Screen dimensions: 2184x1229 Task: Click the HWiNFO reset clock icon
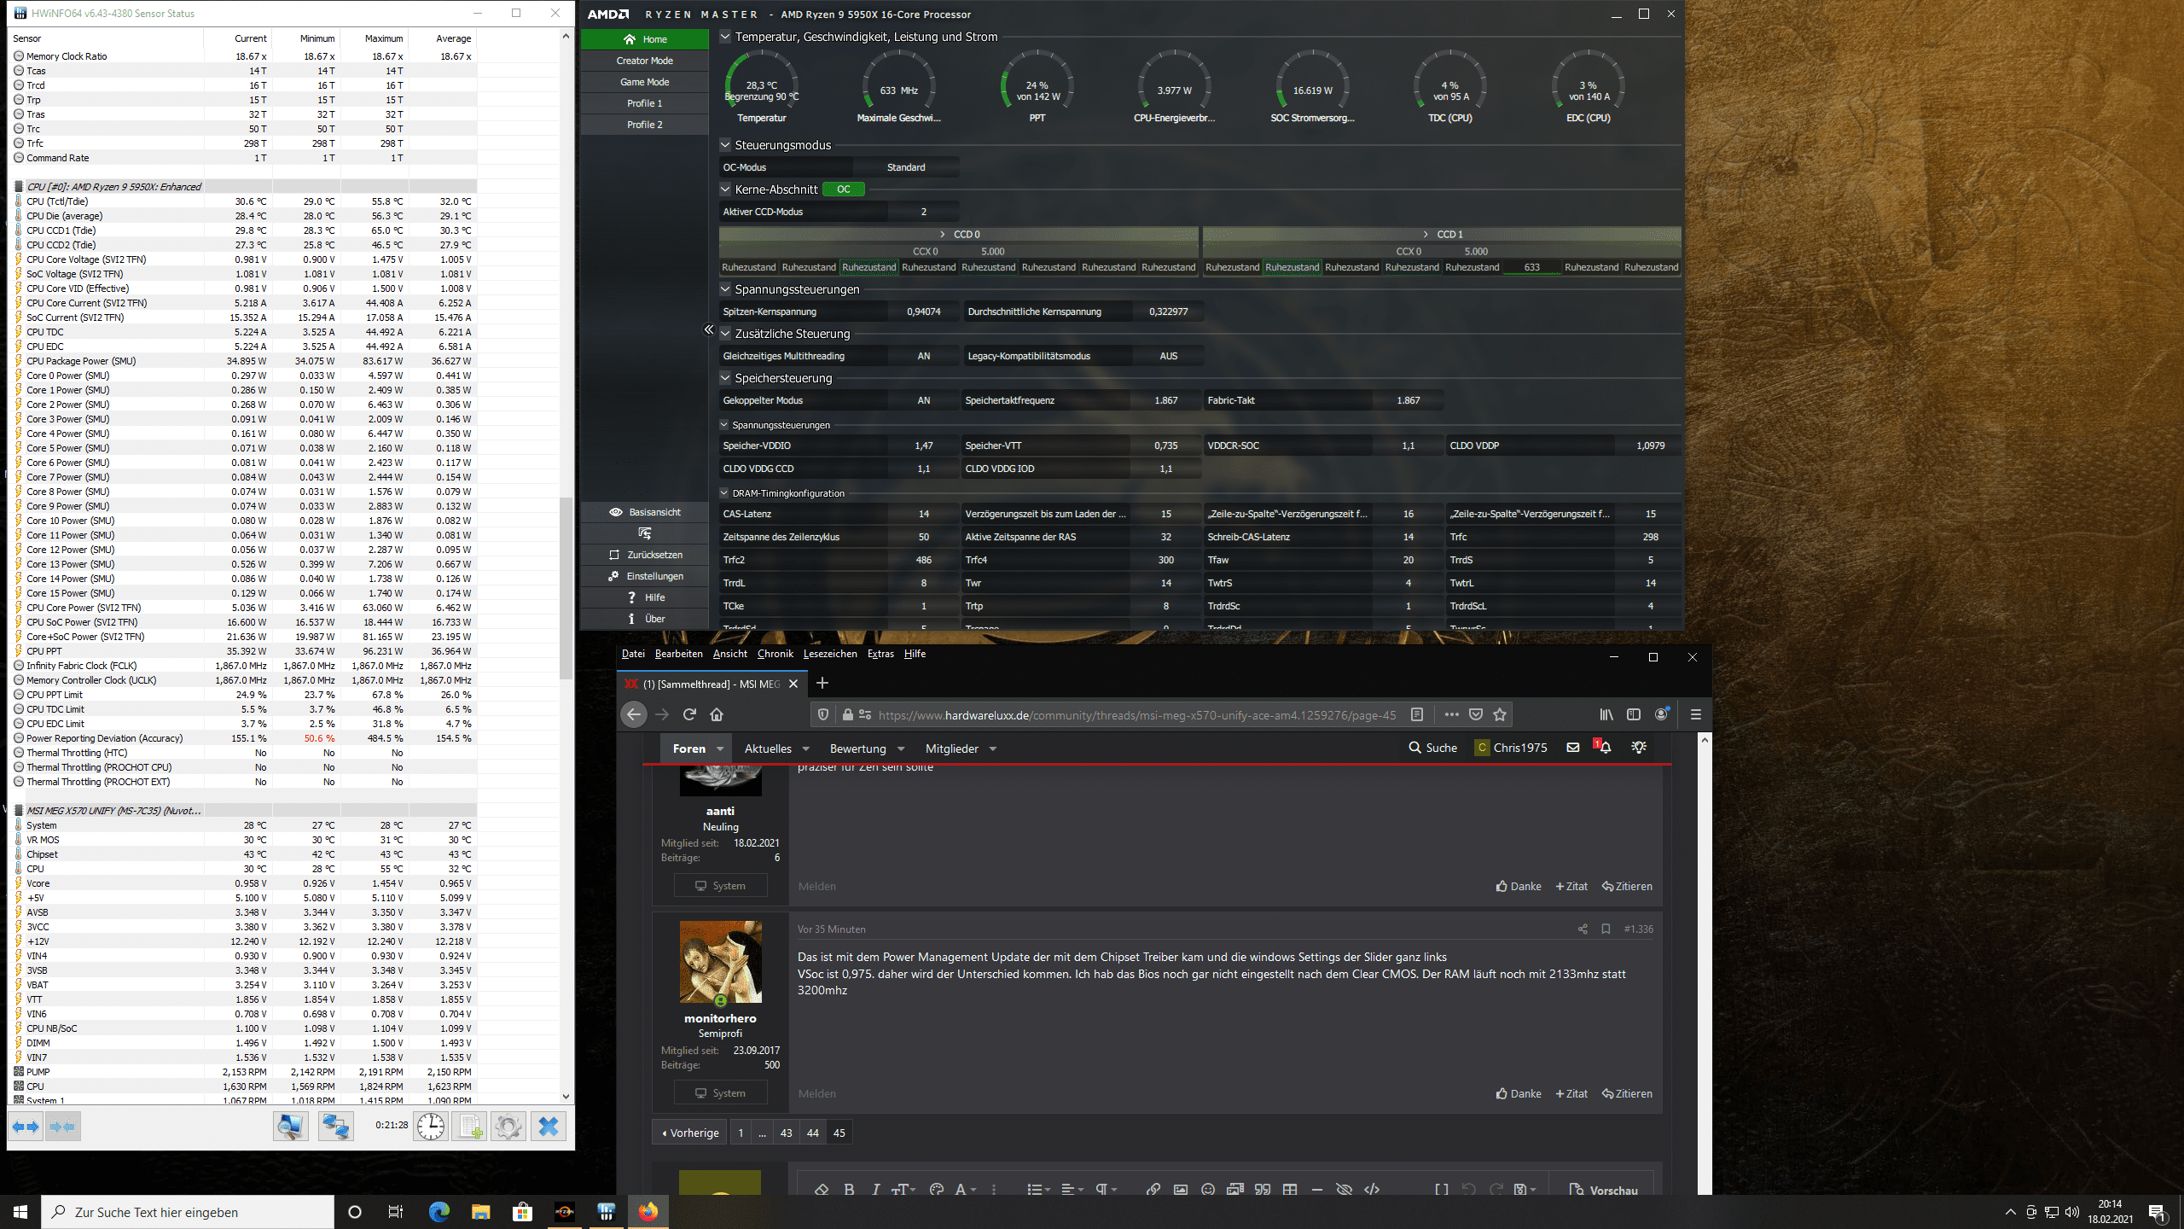pos(431,1127)
